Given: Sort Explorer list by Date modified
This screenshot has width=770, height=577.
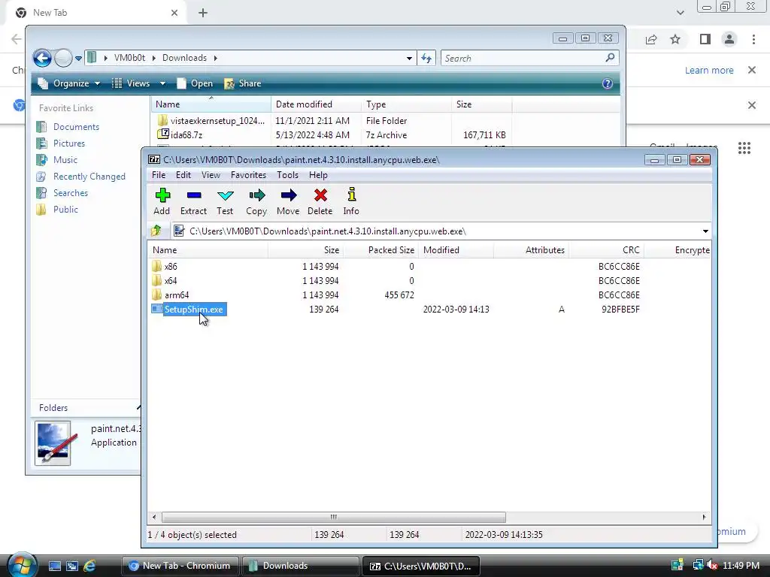Looking at the screenshot, I should click(316, 104).
